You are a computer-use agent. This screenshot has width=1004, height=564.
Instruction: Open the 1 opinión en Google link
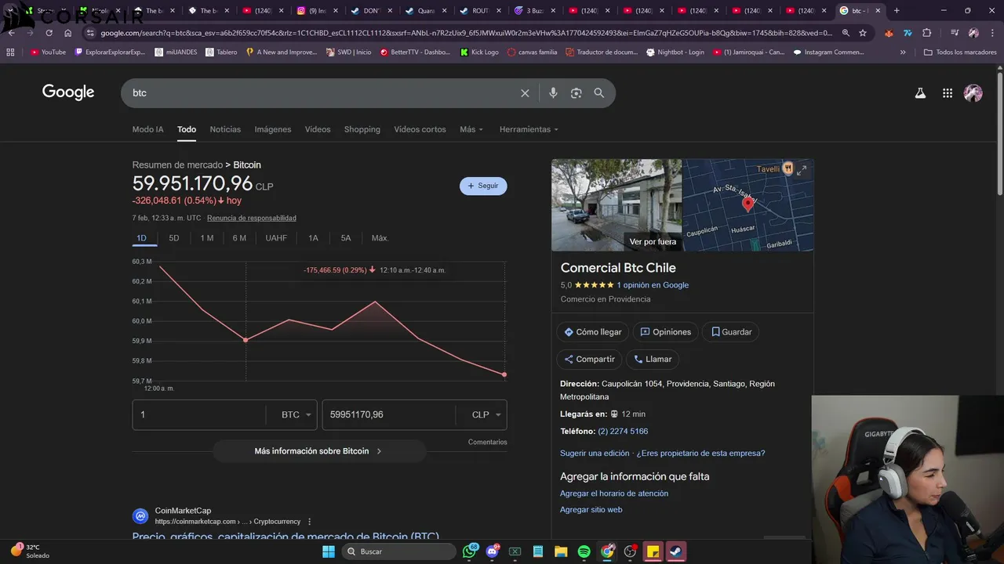653,285
